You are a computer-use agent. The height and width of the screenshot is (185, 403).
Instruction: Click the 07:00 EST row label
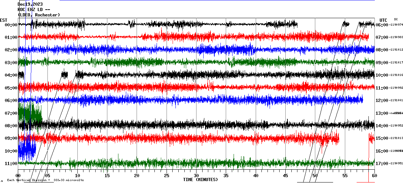(11, 113)
